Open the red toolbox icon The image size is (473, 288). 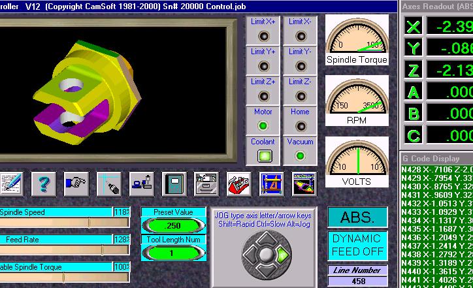point(239,184)
